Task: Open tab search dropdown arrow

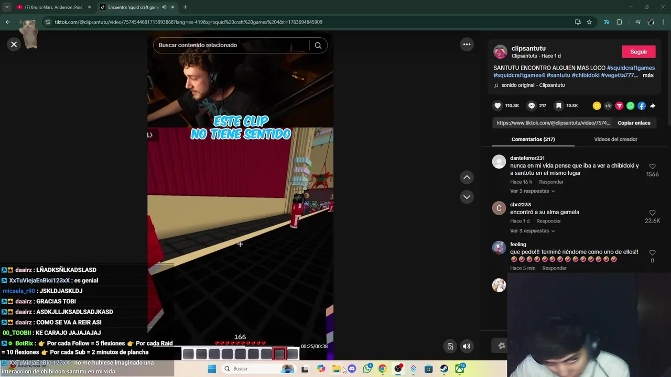Action: [6, 7]
